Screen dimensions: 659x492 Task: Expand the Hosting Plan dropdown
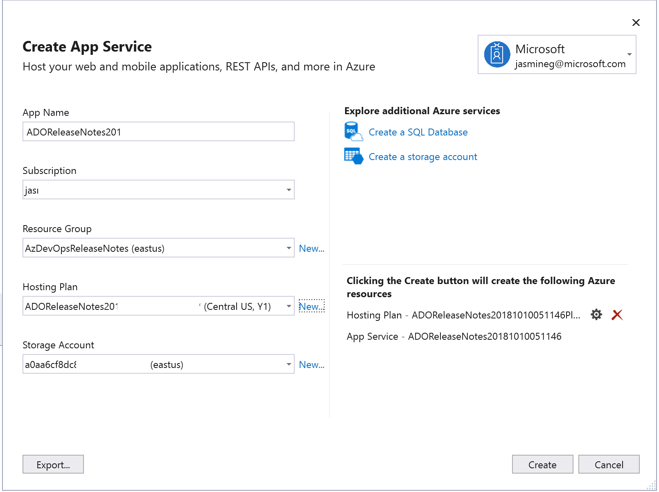coord(289,306)
